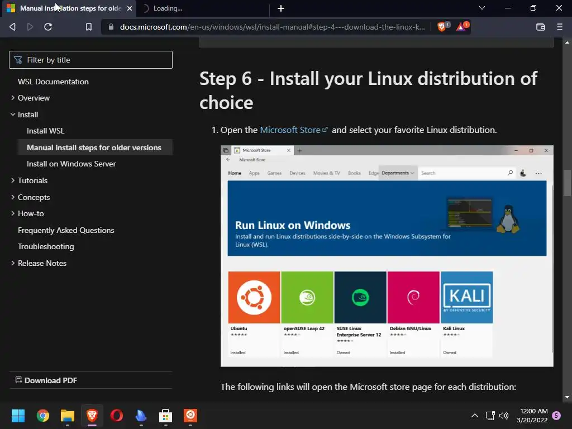Screen dimensions: 572x429
Task: Expand the Concepts section
Action: click(x=30, y=197)
